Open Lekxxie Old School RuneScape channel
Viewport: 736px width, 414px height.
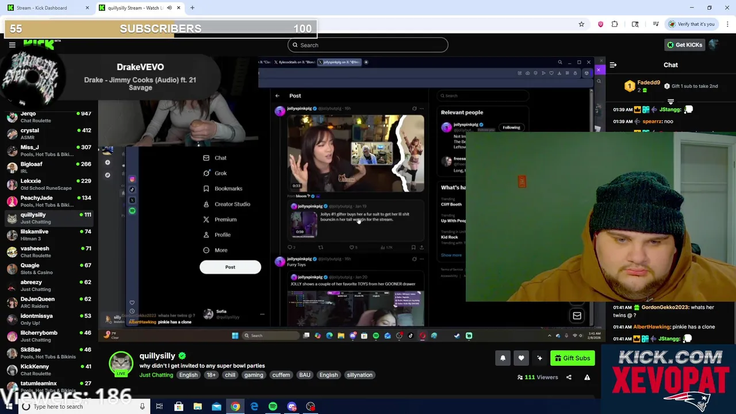click(49, 184)
